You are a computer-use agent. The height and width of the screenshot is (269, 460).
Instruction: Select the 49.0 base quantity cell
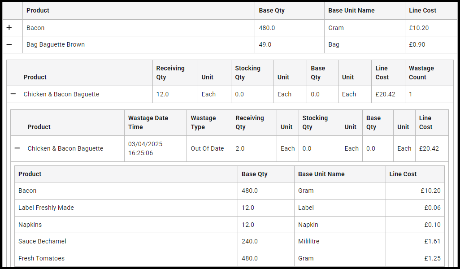pos(265,44)
